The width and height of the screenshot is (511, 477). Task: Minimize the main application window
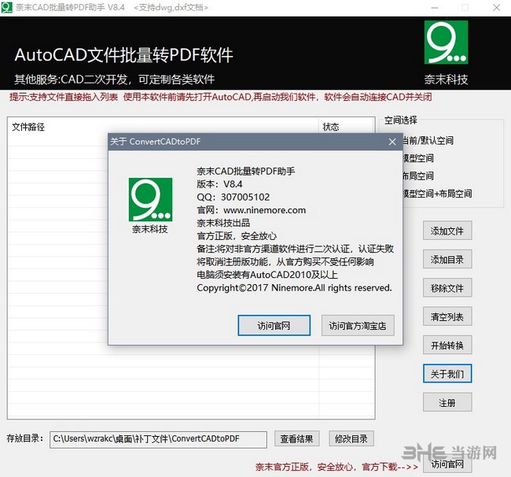click(435, 8)
